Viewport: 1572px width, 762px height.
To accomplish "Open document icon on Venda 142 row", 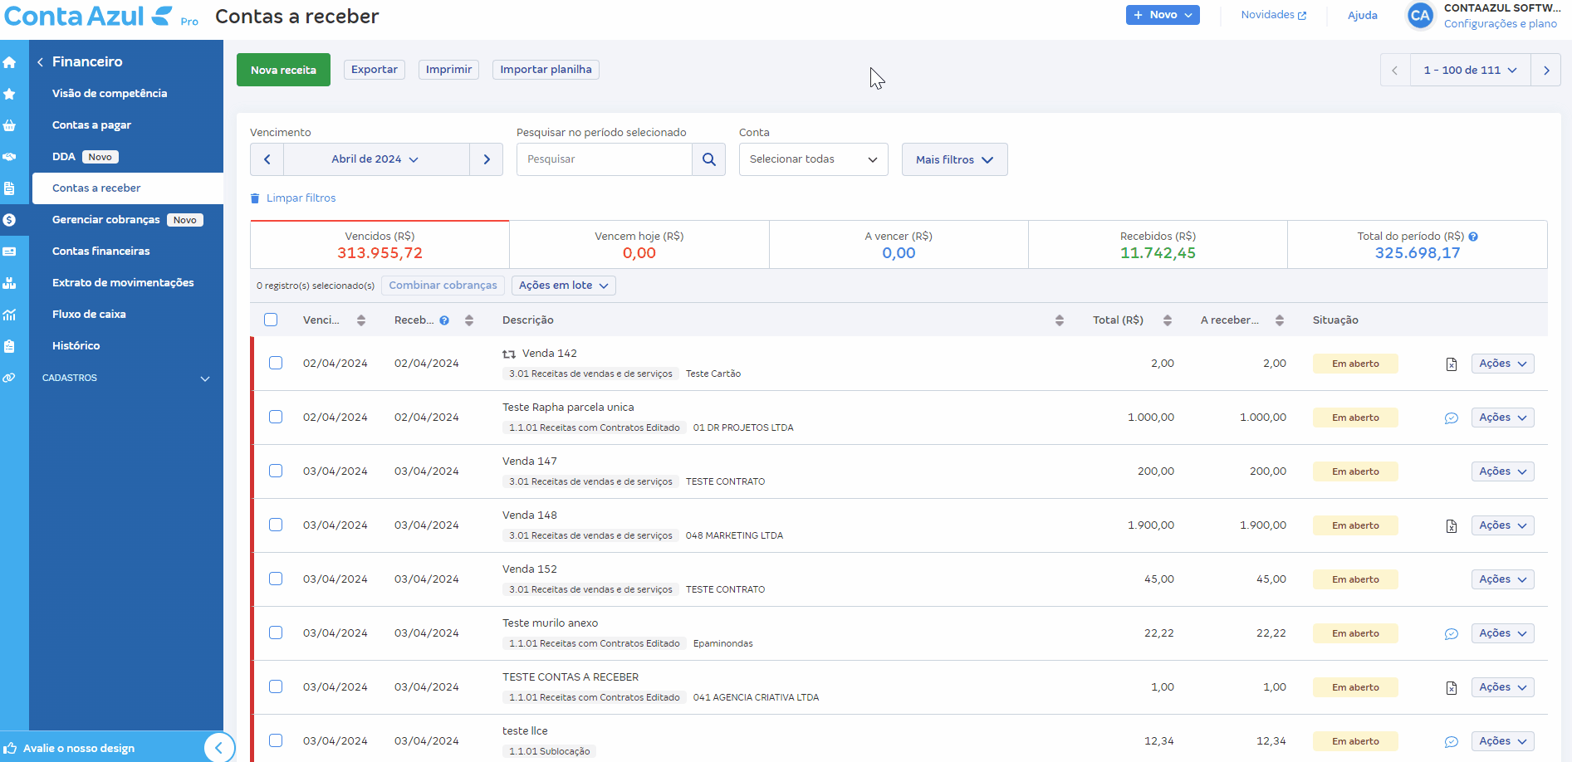I will coord(1452,364).
